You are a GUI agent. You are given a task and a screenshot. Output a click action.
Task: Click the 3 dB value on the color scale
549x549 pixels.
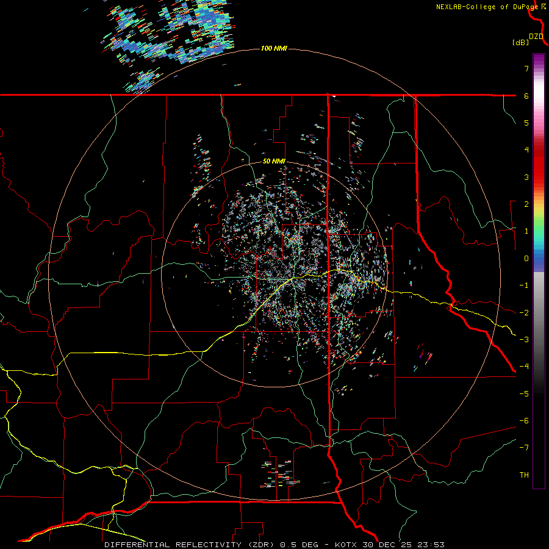526,177
